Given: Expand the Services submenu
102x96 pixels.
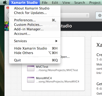Looking at the screenshot, I should click(35, 41).
